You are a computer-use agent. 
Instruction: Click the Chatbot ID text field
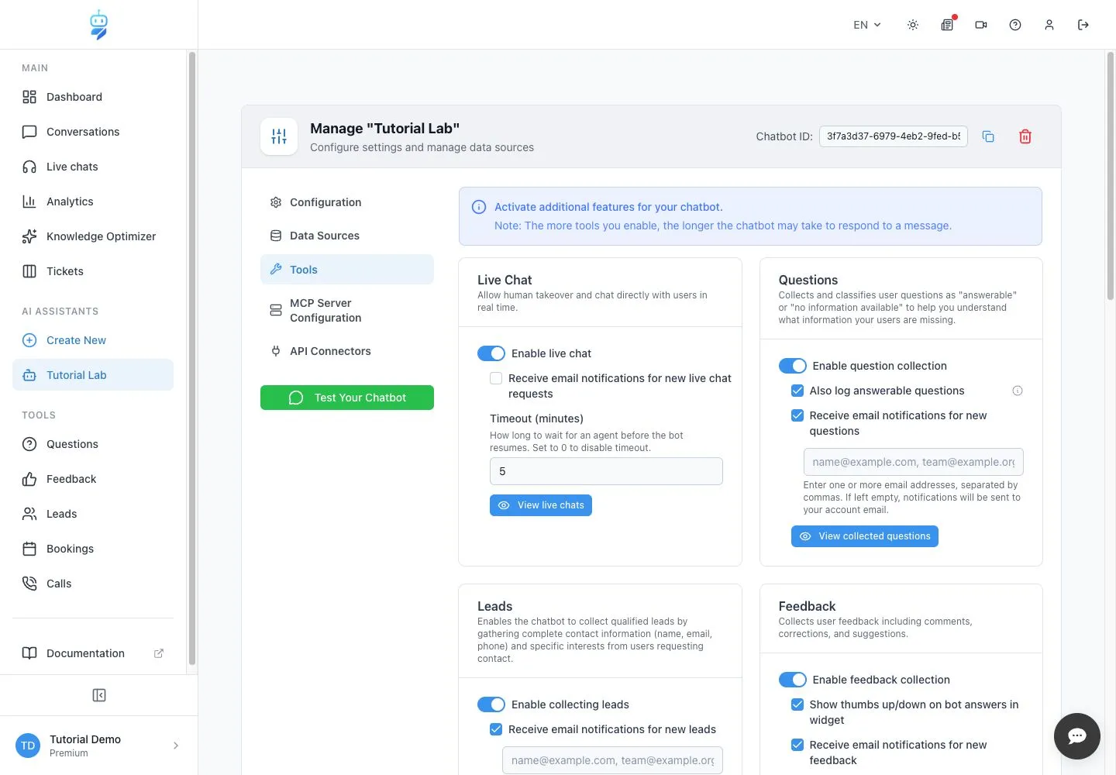click(894, 136)
